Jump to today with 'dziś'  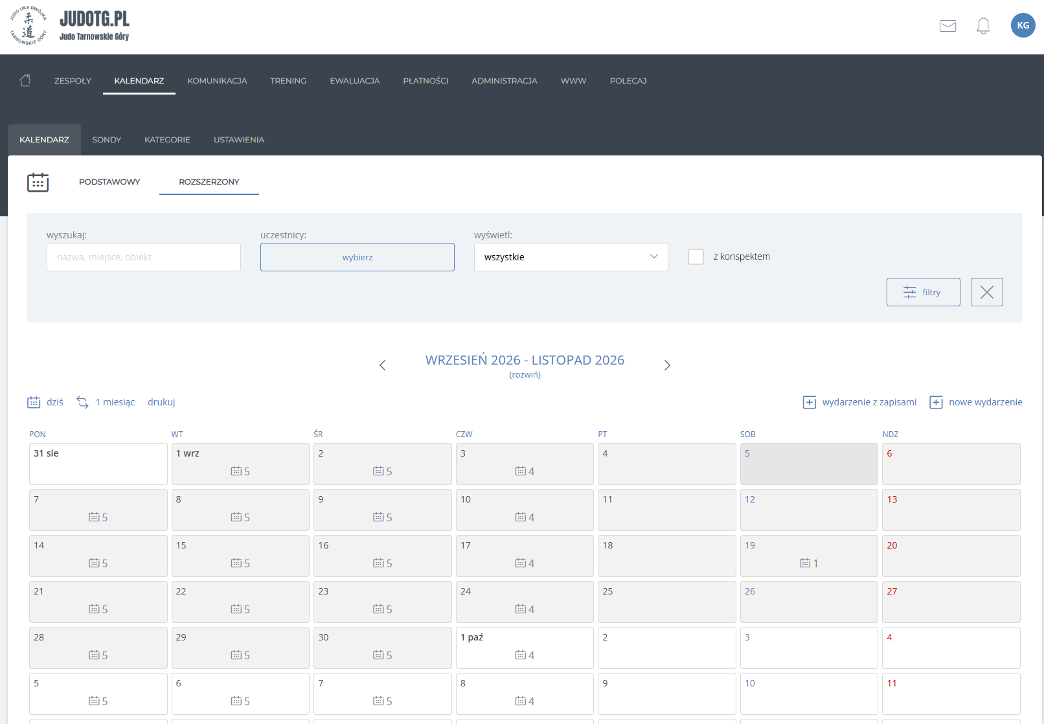click(45, 402)
